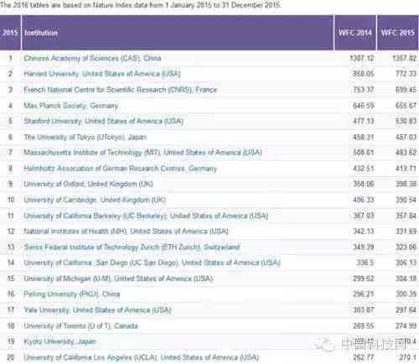419x364 pixels.
Task: Open University of California Los Angeles link
Action: [x=141, y=357]
